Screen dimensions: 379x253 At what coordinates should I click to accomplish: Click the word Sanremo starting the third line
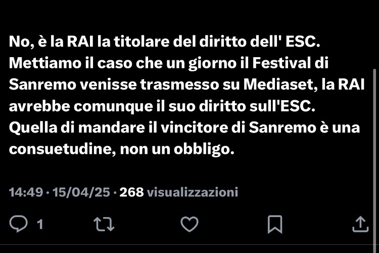click(42, 85)
